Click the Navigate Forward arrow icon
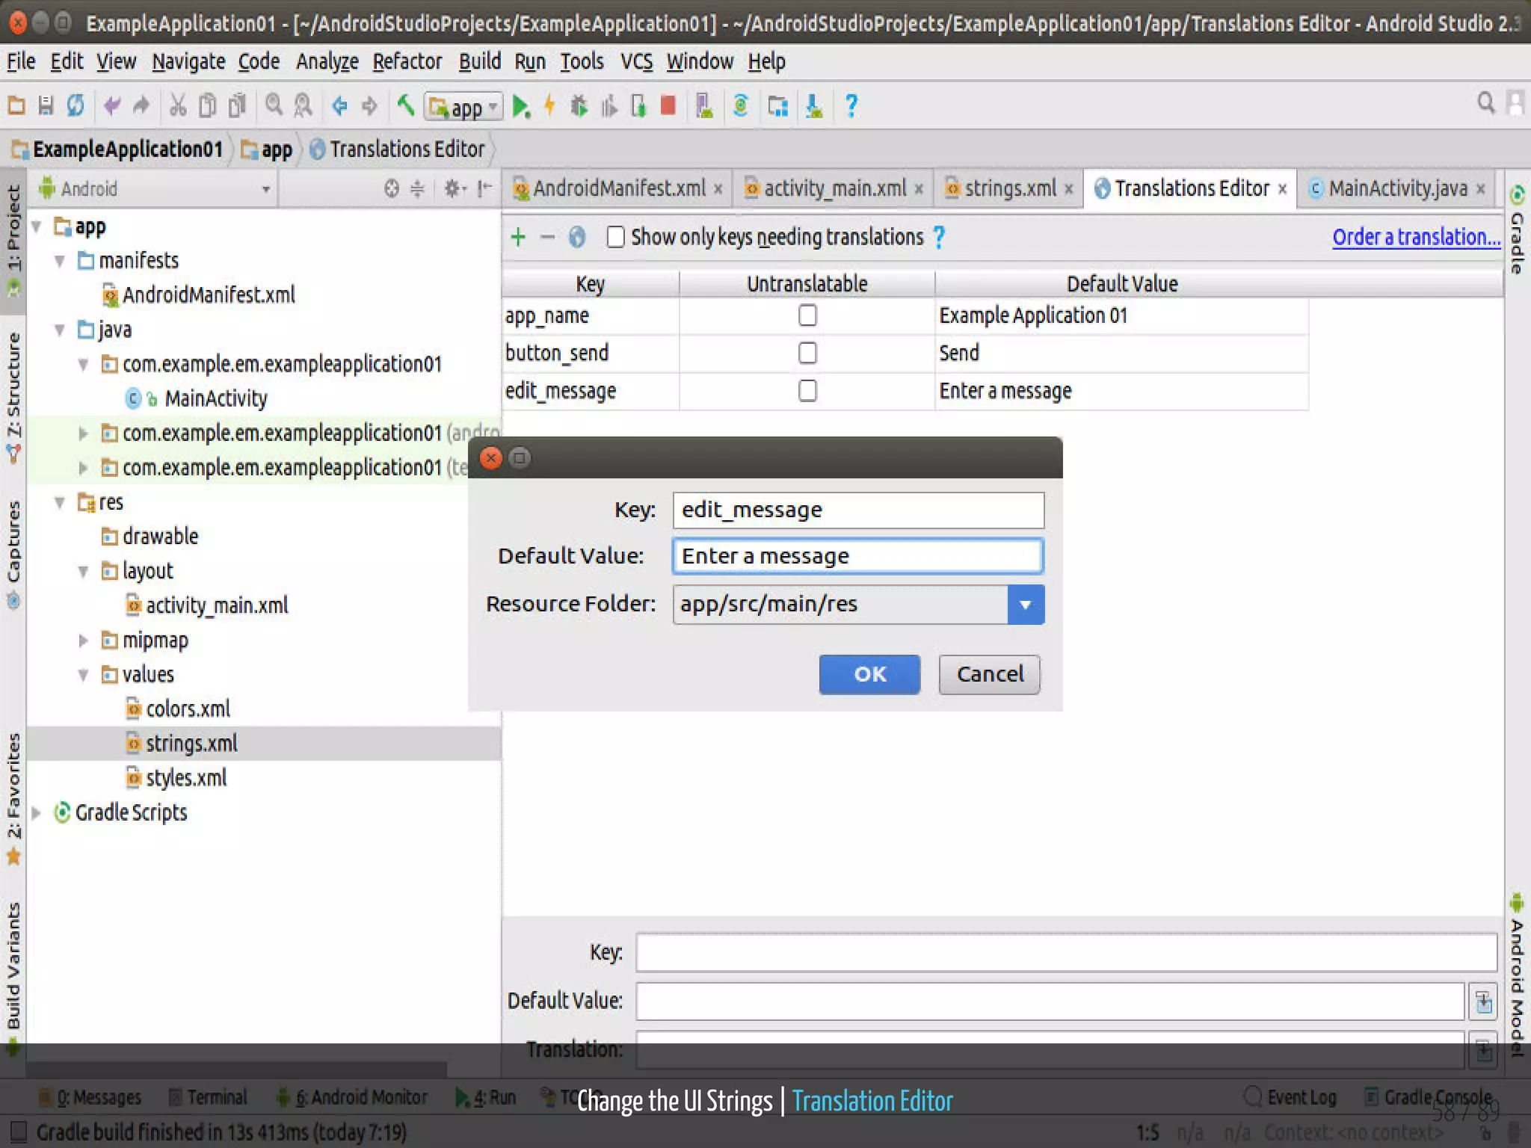 point(369,106)
